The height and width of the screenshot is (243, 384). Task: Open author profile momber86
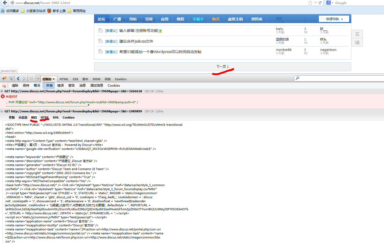[284, 50]
